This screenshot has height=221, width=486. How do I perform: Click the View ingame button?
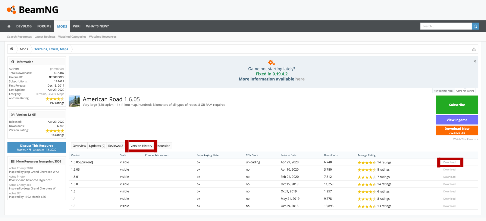(457, 120)
